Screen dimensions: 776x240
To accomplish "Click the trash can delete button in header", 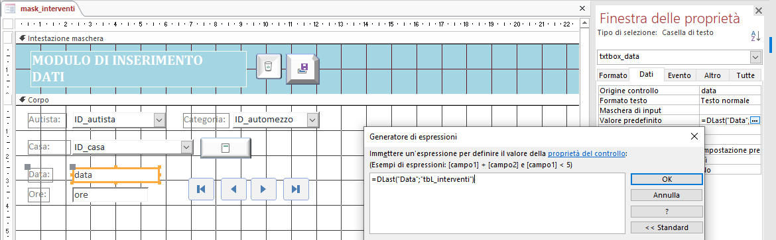I will 268,66.
